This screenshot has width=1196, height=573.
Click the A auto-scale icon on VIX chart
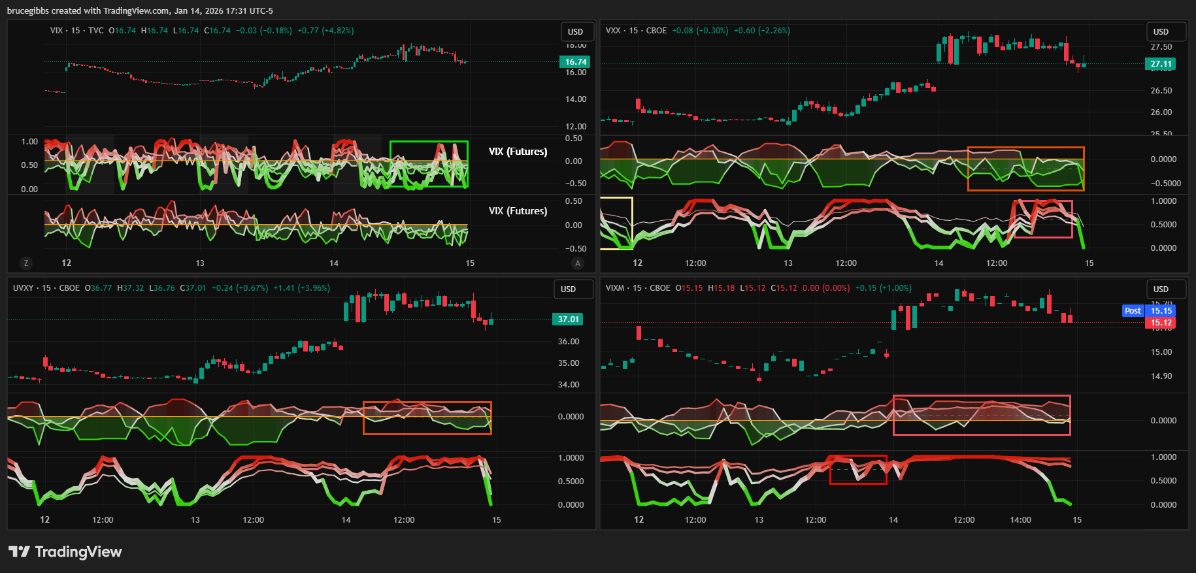pyautogui.click(x=577, y=263)
